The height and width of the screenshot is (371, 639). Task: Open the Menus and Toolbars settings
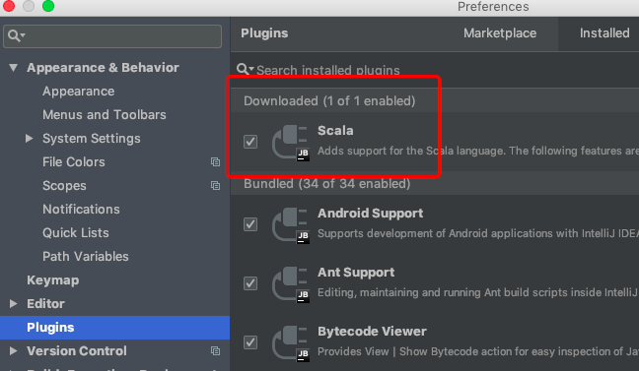click(x=105, y=115)
